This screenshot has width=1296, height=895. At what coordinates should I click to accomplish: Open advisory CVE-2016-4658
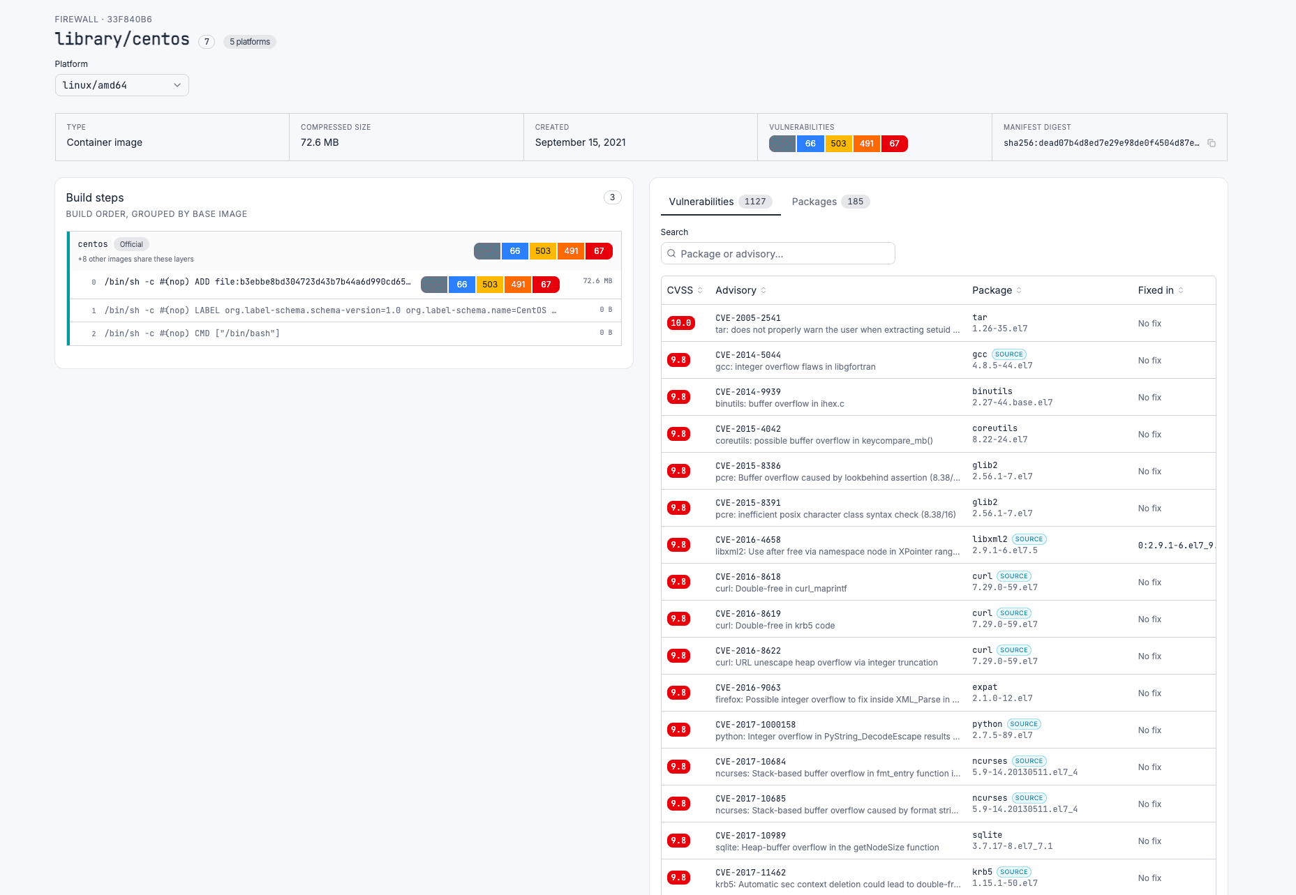(x=748, y=540)
